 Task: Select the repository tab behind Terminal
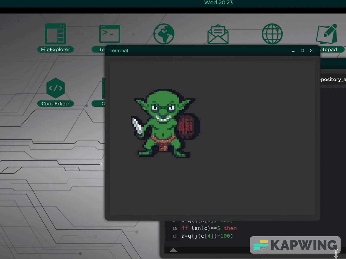click(333, 79)
